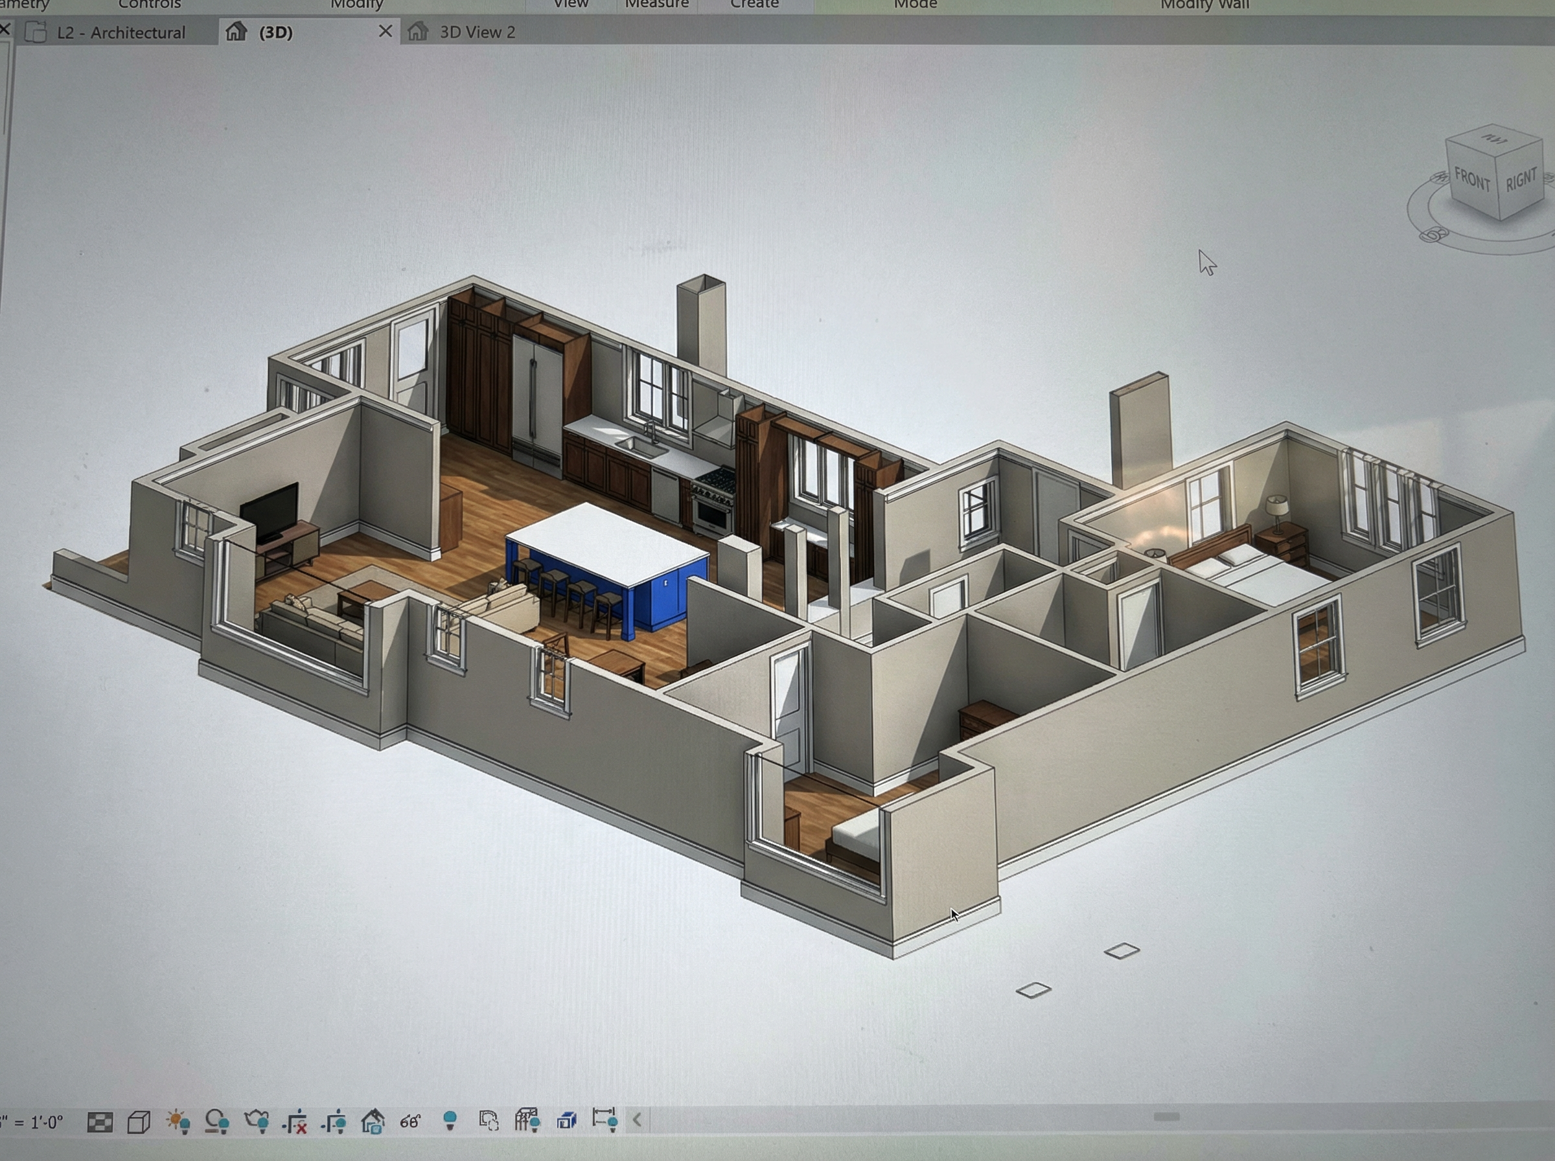Open the Show Rendering Dialog teapot icon
Screen dimensions: 1555x1161
257,1120
